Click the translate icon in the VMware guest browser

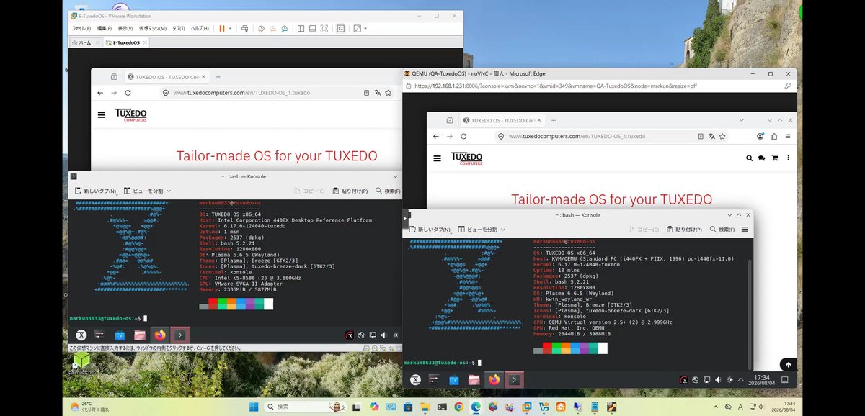pos(379,92)
